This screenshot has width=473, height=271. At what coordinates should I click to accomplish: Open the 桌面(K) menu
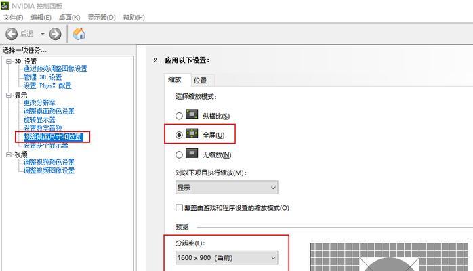(69, 18)
